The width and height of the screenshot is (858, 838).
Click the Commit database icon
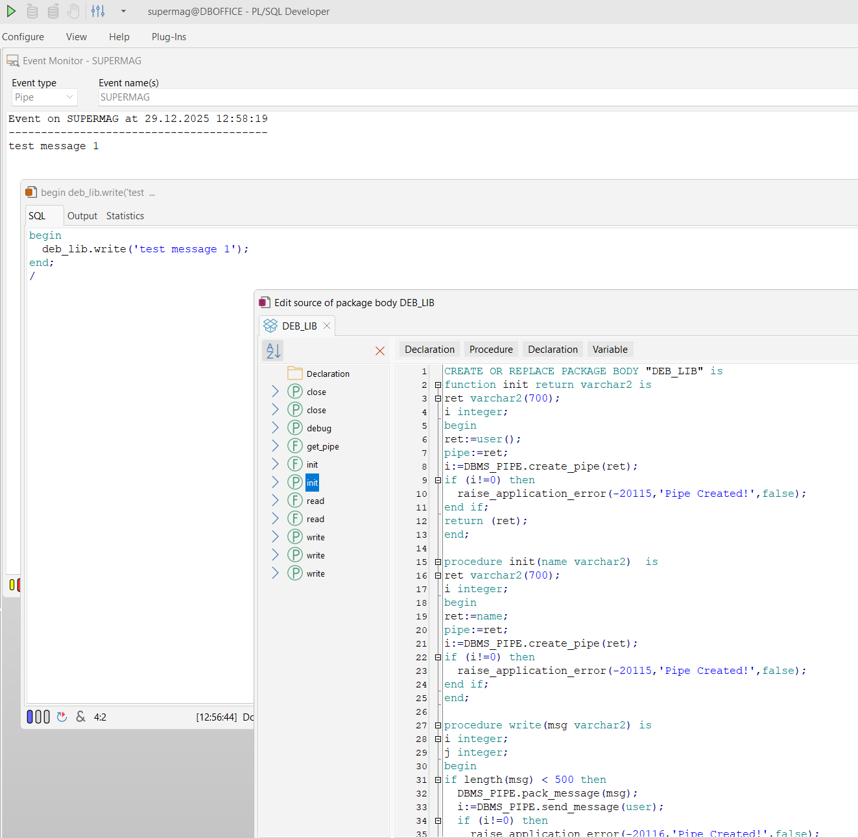coord(32,11)
